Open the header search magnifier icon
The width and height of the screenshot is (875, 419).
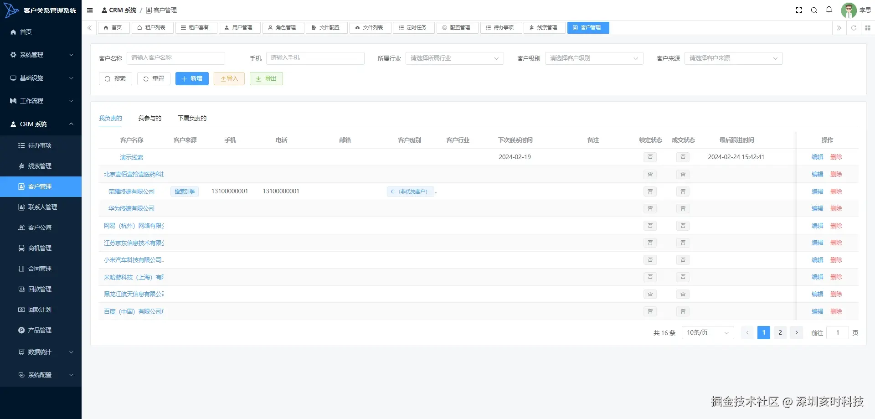tap(814, 10)
